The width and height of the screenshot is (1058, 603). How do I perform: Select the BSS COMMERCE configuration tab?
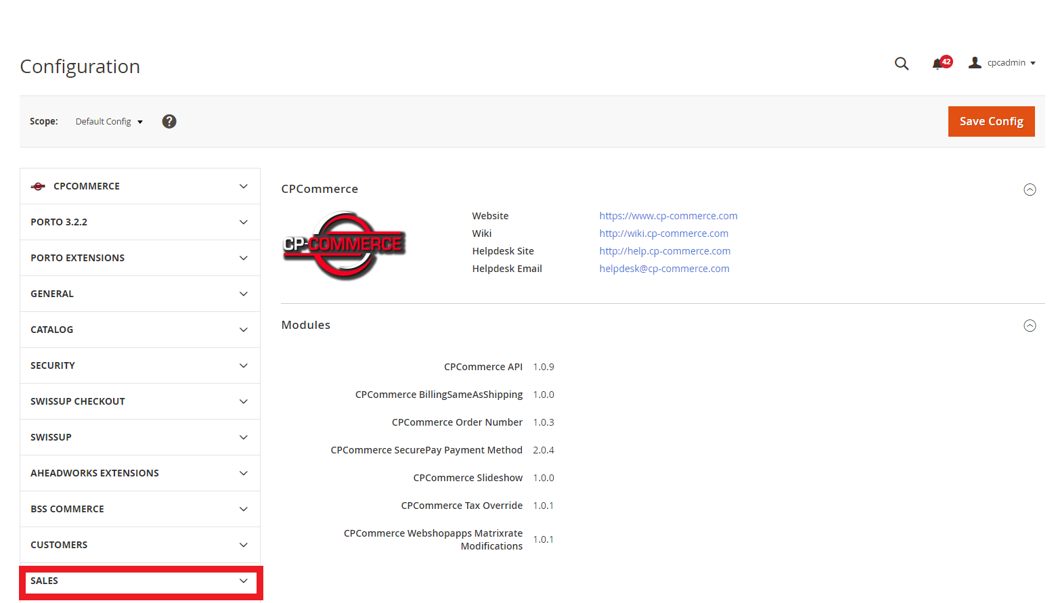click(x=140, y=509)
